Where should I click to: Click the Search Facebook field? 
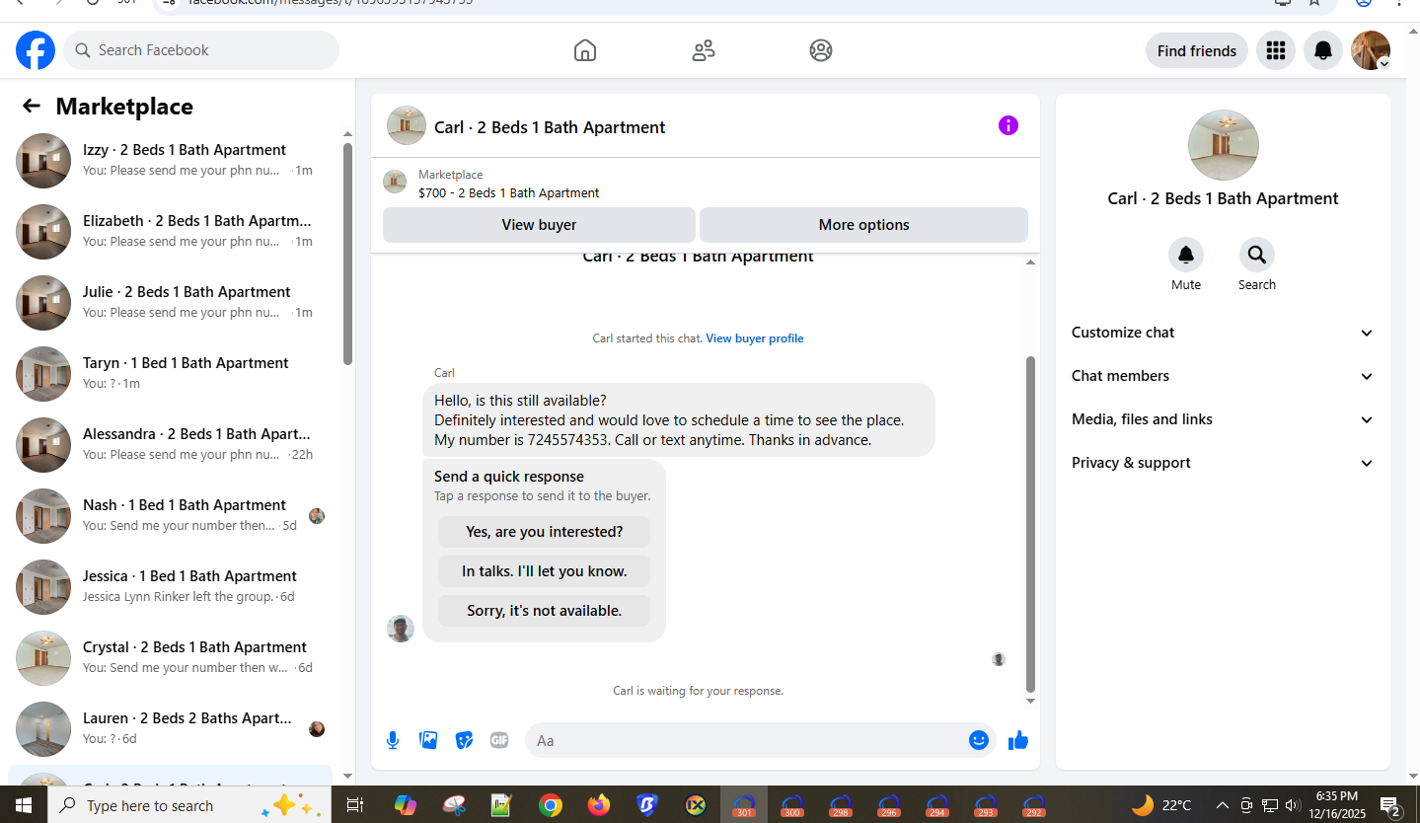(201, 50)
